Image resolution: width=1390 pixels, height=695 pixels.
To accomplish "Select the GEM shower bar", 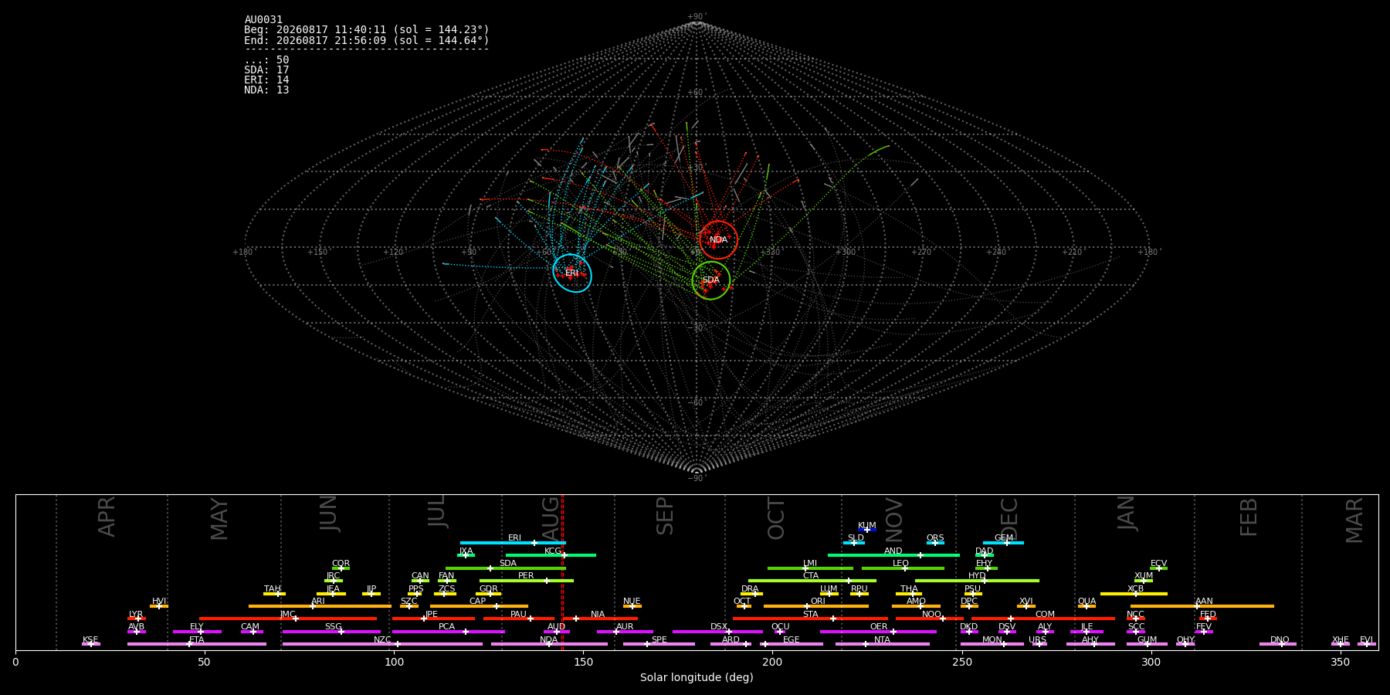I will pyautogui.click(x=1003, y=543).
